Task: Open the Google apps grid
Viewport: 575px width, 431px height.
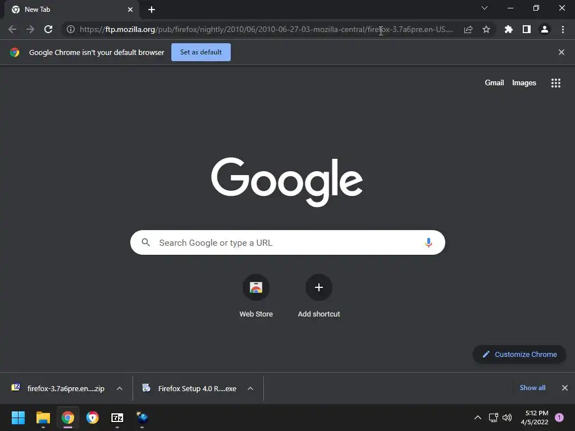Action: [556, 83]
